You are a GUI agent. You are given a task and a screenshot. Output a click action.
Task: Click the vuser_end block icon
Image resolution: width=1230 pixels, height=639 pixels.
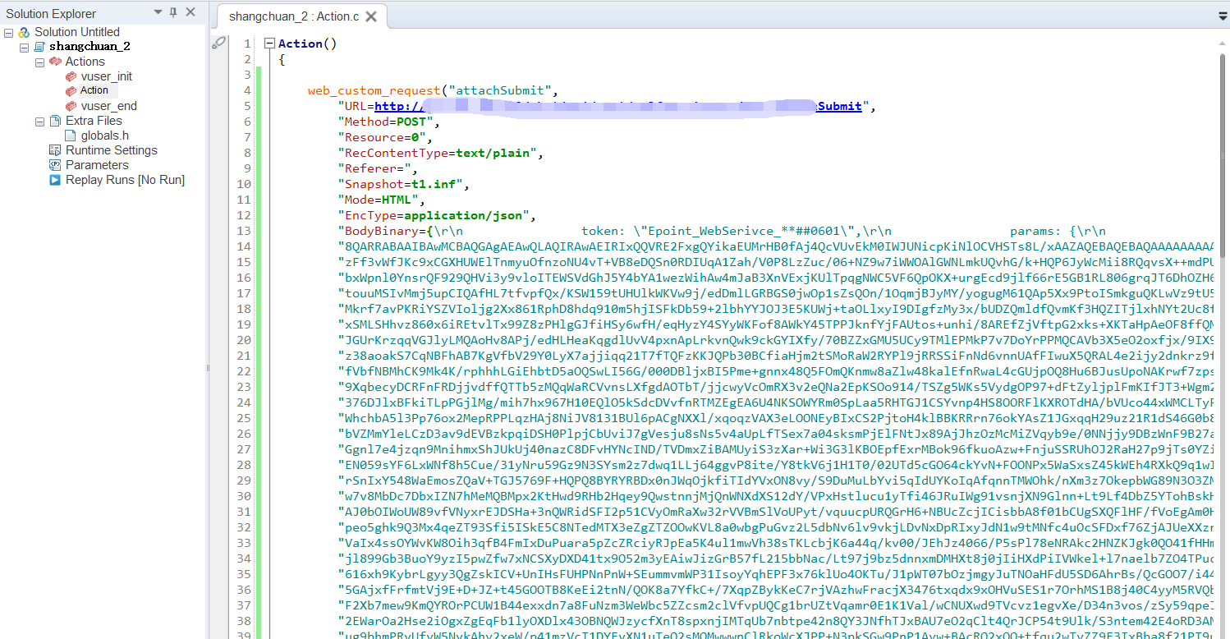click(71, 106)
